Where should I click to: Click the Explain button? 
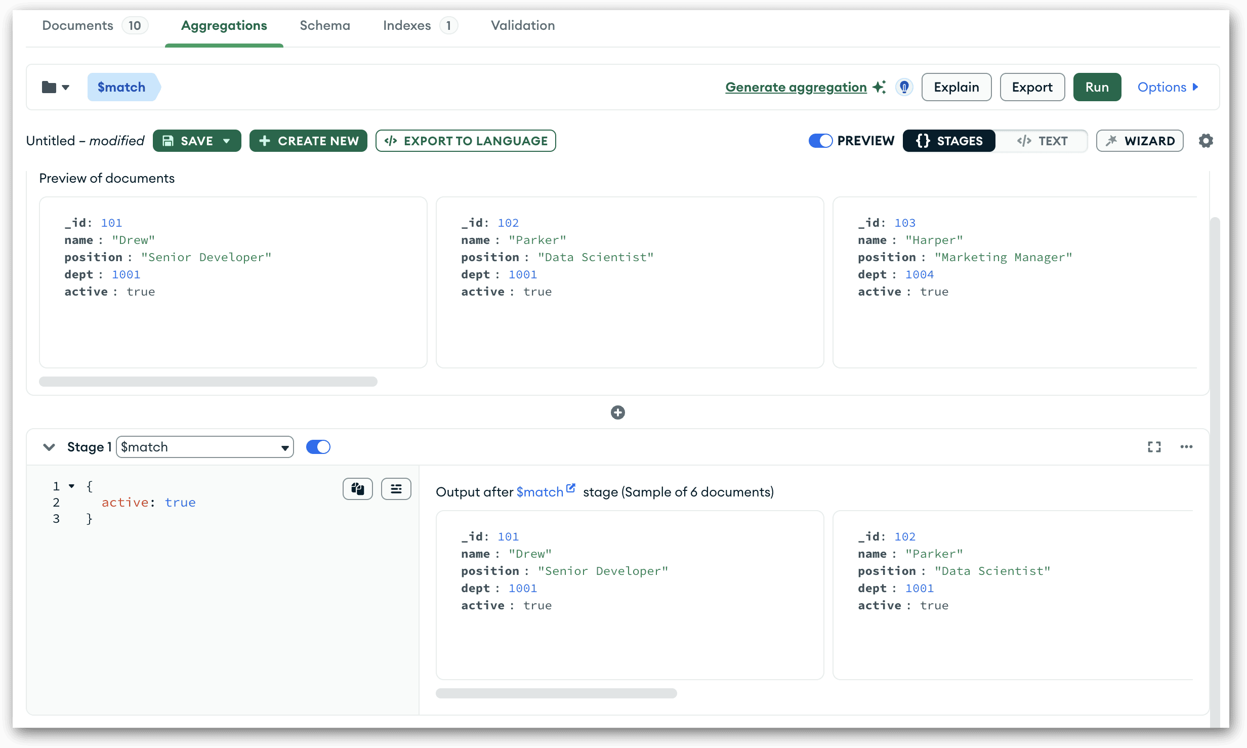(957, 87)
